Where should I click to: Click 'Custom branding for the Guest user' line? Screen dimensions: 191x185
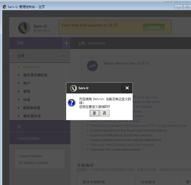pos(129,130)
